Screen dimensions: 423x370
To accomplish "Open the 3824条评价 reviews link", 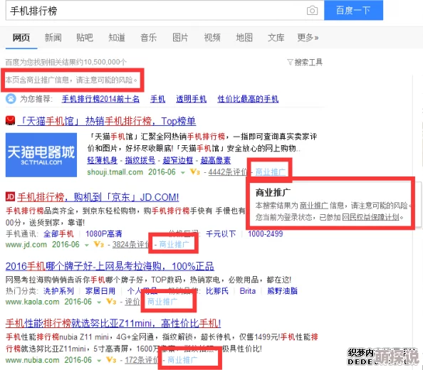I will 130,245.
